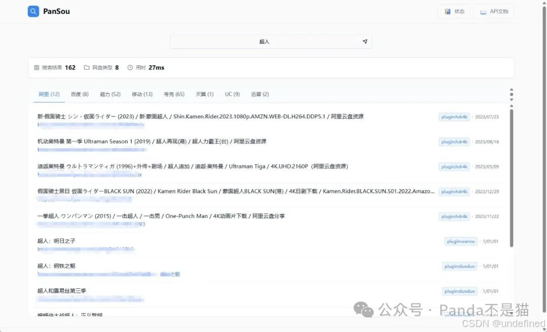Screen dimensions: 547x332
Task: Open the 状态 status button
Action: pos(454,12)
